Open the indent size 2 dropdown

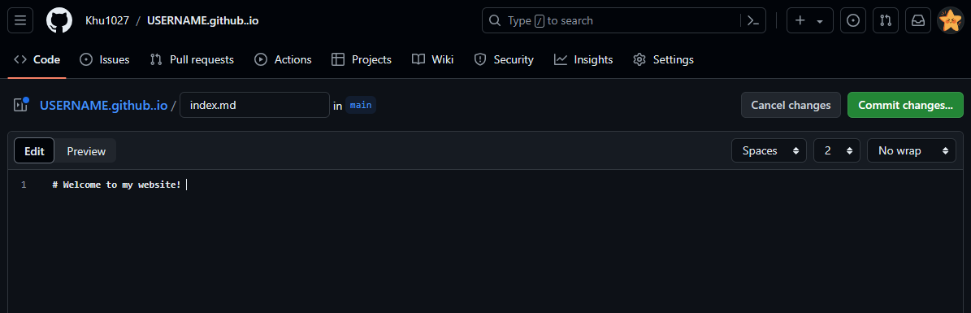click(x=837, y=150)
